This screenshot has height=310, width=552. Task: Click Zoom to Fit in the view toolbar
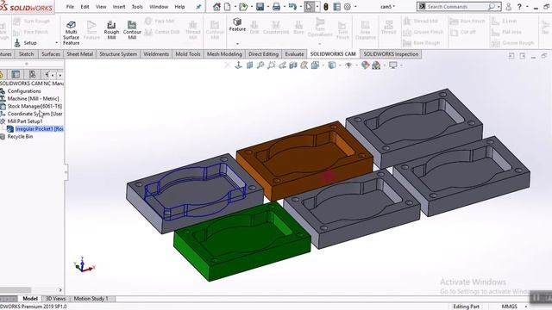pos(260,65)
